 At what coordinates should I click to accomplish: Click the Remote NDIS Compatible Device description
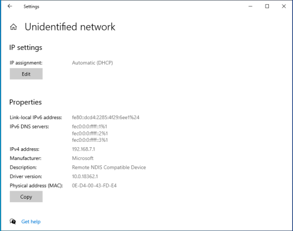click(109, 168)
